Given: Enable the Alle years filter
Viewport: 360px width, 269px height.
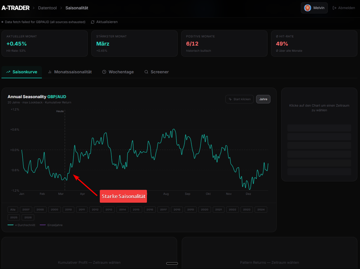Looking at the screenshot, I should [x=13, y=209].
